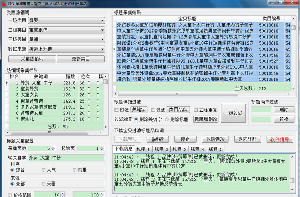This screenshot has height=197, width=300.
Task: Click the app icon in the title bar
Action: pos(3,3)
